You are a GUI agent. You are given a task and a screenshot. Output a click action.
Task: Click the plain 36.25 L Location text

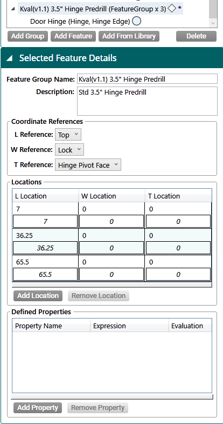coord(24,236)
